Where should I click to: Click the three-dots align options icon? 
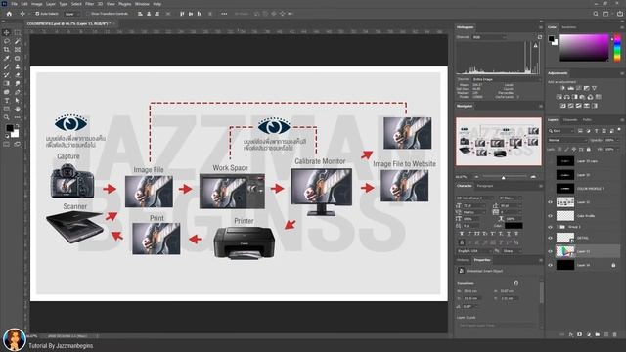pos(224,14)
